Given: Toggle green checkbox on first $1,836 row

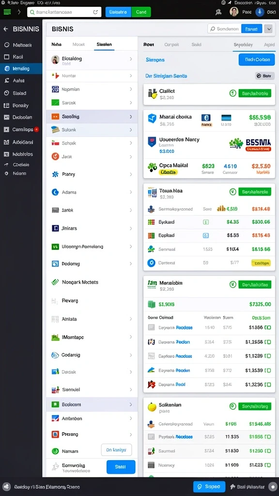Looking at the screenshot, I should (267, 327).
